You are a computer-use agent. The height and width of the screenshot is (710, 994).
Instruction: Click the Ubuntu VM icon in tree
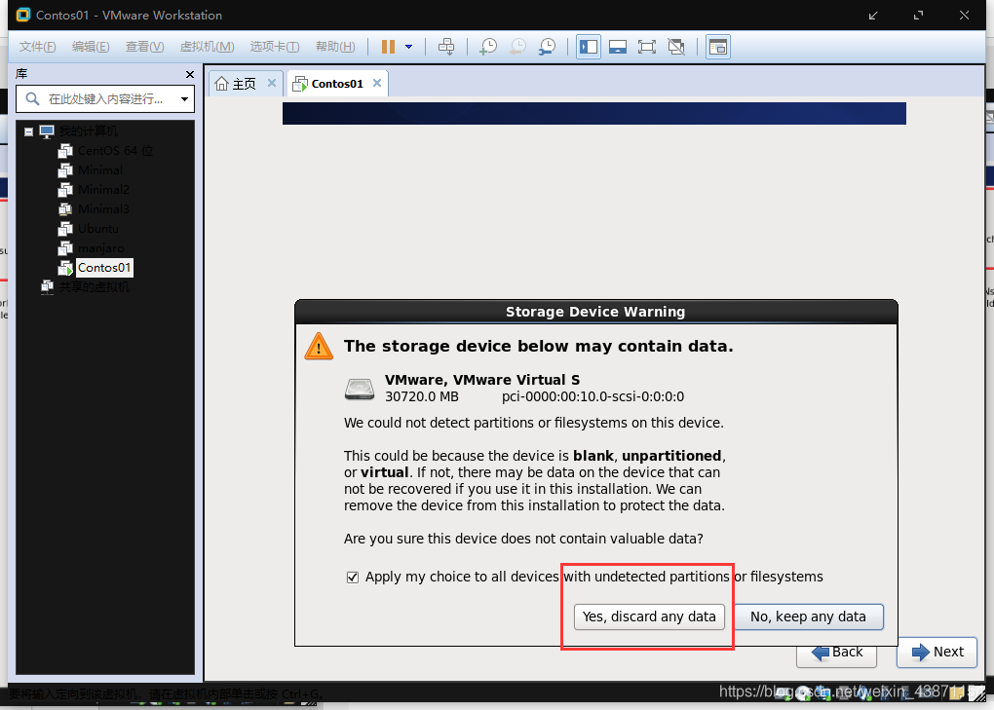point(65,229)
